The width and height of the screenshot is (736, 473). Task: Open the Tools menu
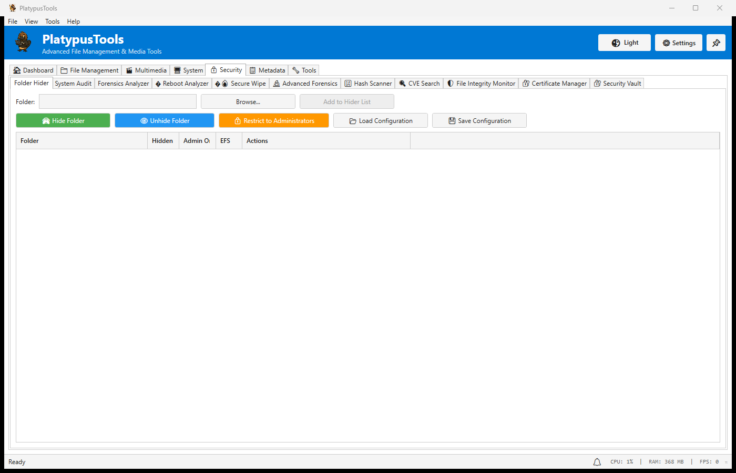pyautogui.click(x=52, y=22)
